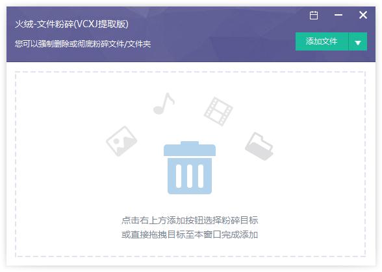Screen dimensions: 382x272
Task: Click the hint 点击右上方添加按钮选择粉碎目标
Action: pyautogui.click(x=190, y=220)
